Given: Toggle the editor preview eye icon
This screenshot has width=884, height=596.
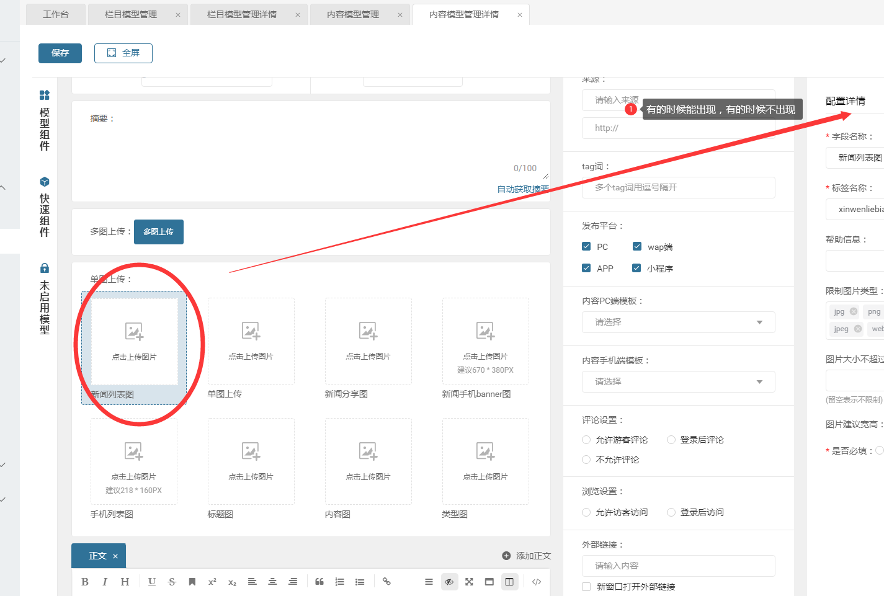Looking at the screenshot, I should [449, 582].
